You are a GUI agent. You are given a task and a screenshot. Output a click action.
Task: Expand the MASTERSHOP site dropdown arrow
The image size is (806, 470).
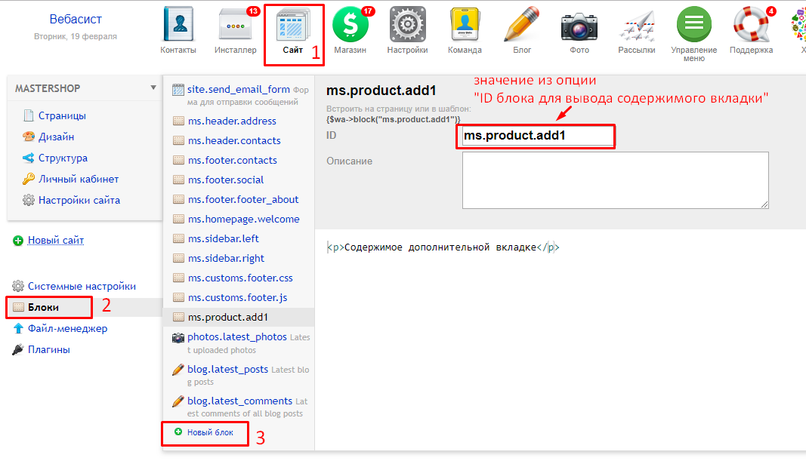point(153,88)
